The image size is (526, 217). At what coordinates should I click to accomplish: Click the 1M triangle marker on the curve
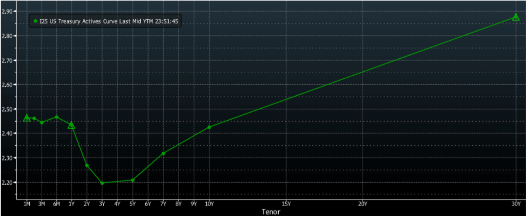click(x=27, y=118)
